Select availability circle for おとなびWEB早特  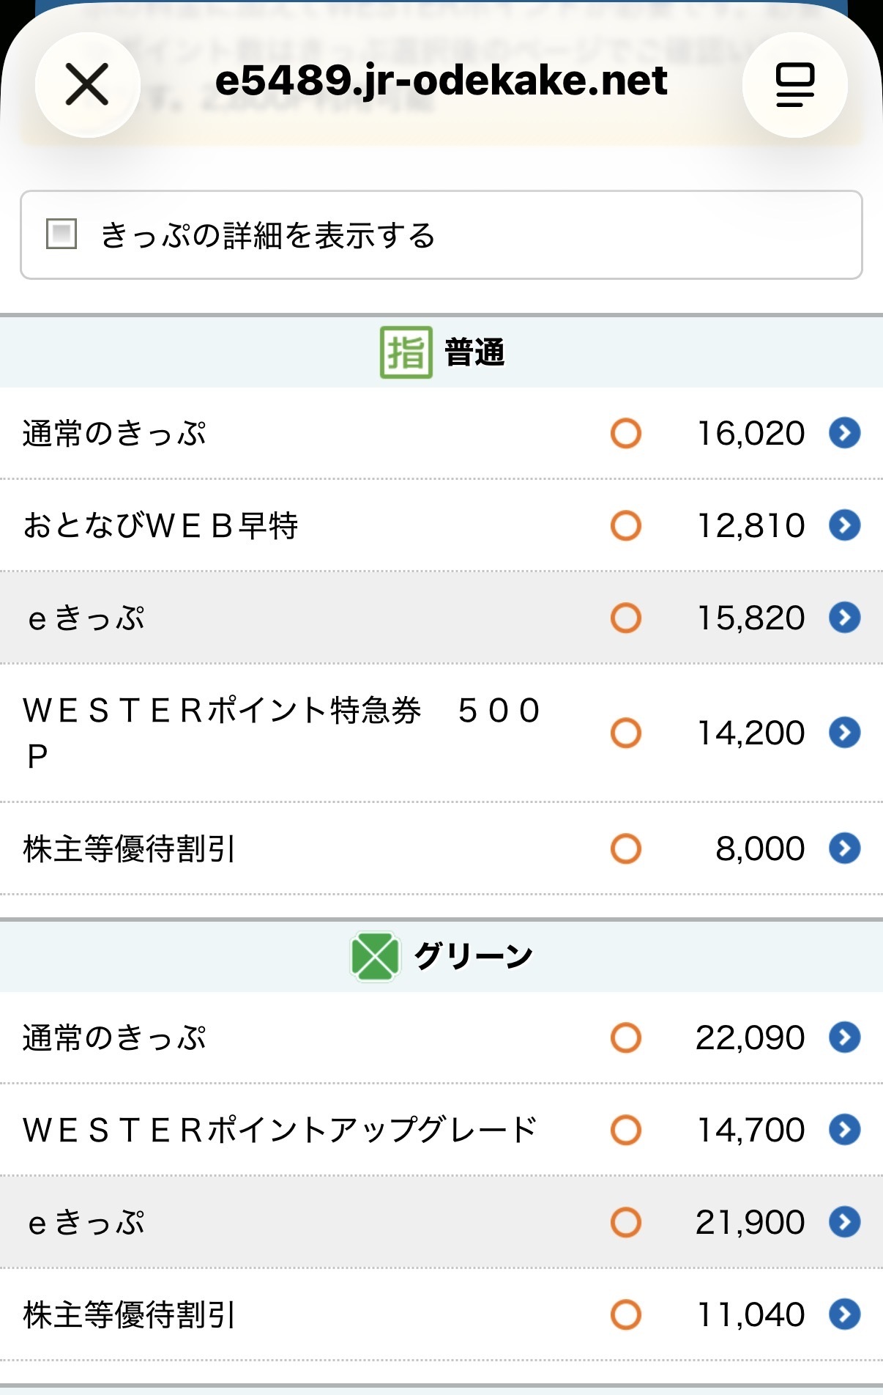pos(626,525)
